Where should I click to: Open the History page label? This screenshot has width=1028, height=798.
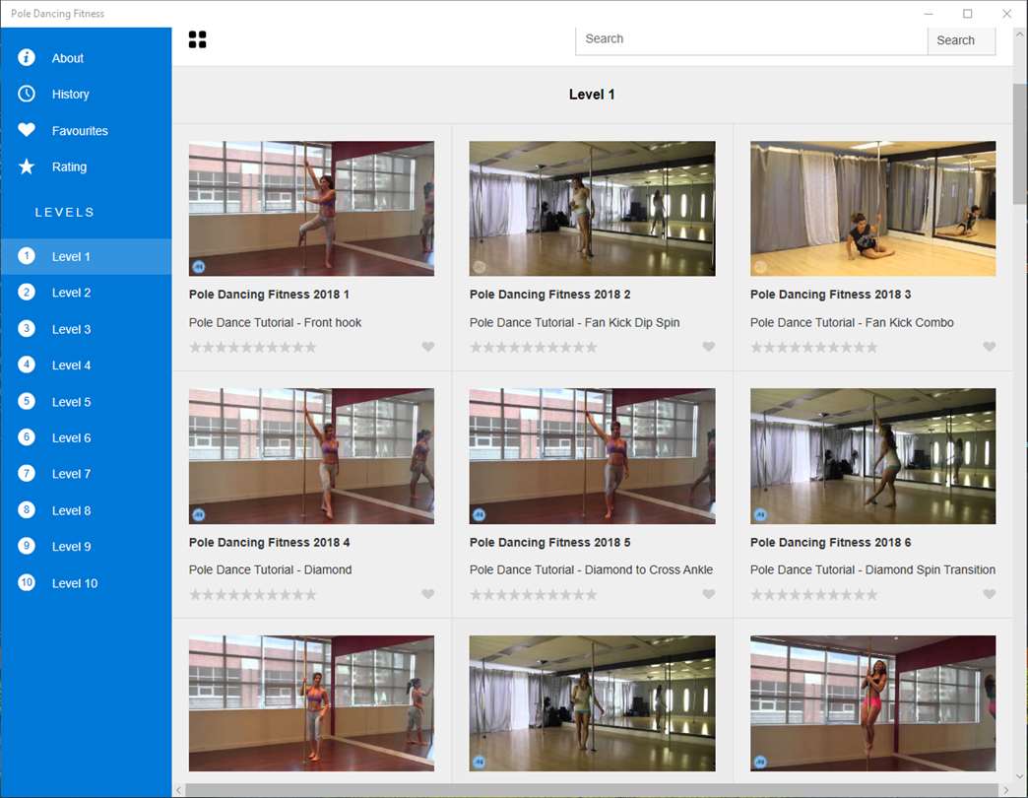pyautogui.click(x=70, y=94)
